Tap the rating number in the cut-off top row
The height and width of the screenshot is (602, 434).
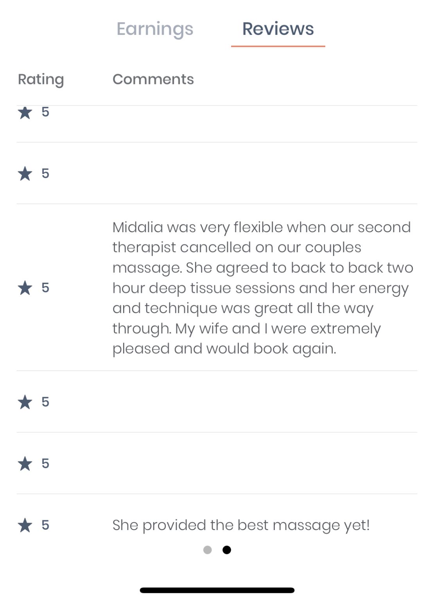[x=45, y=112]
